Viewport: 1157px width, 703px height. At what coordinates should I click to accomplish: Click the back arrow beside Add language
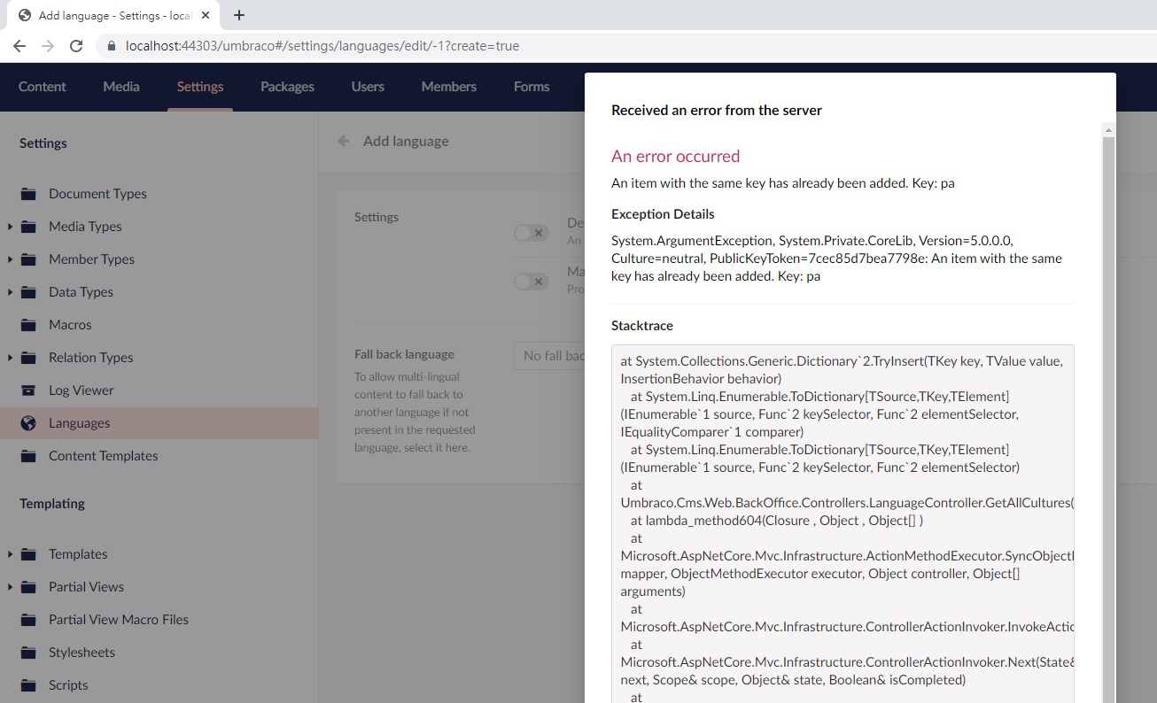coord(344,141)
